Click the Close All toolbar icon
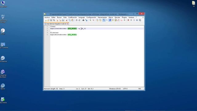Screen dimensions: 197x111 pyautogui.click(x=60, y=20)
